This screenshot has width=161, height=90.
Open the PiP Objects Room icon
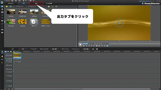click(2, 12)
